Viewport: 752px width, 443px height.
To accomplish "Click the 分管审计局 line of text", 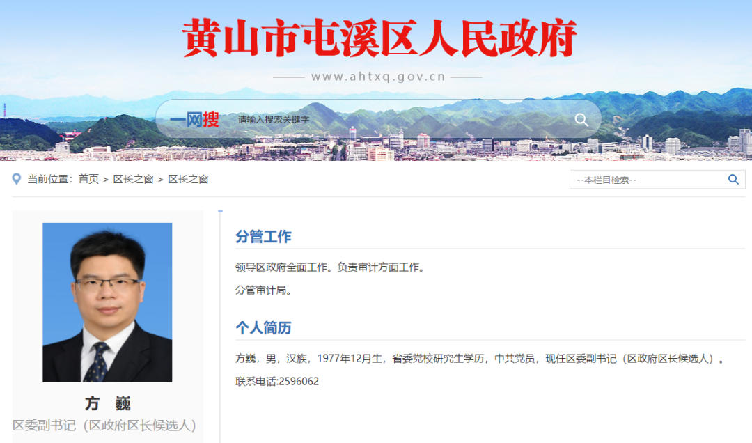I will tap(263, 290).
